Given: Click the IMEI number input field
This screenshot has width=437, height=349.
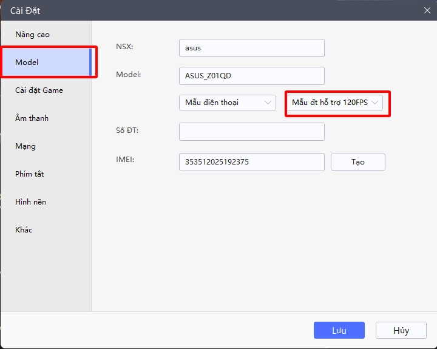Looking at the screenshot, I should [251, 162].
